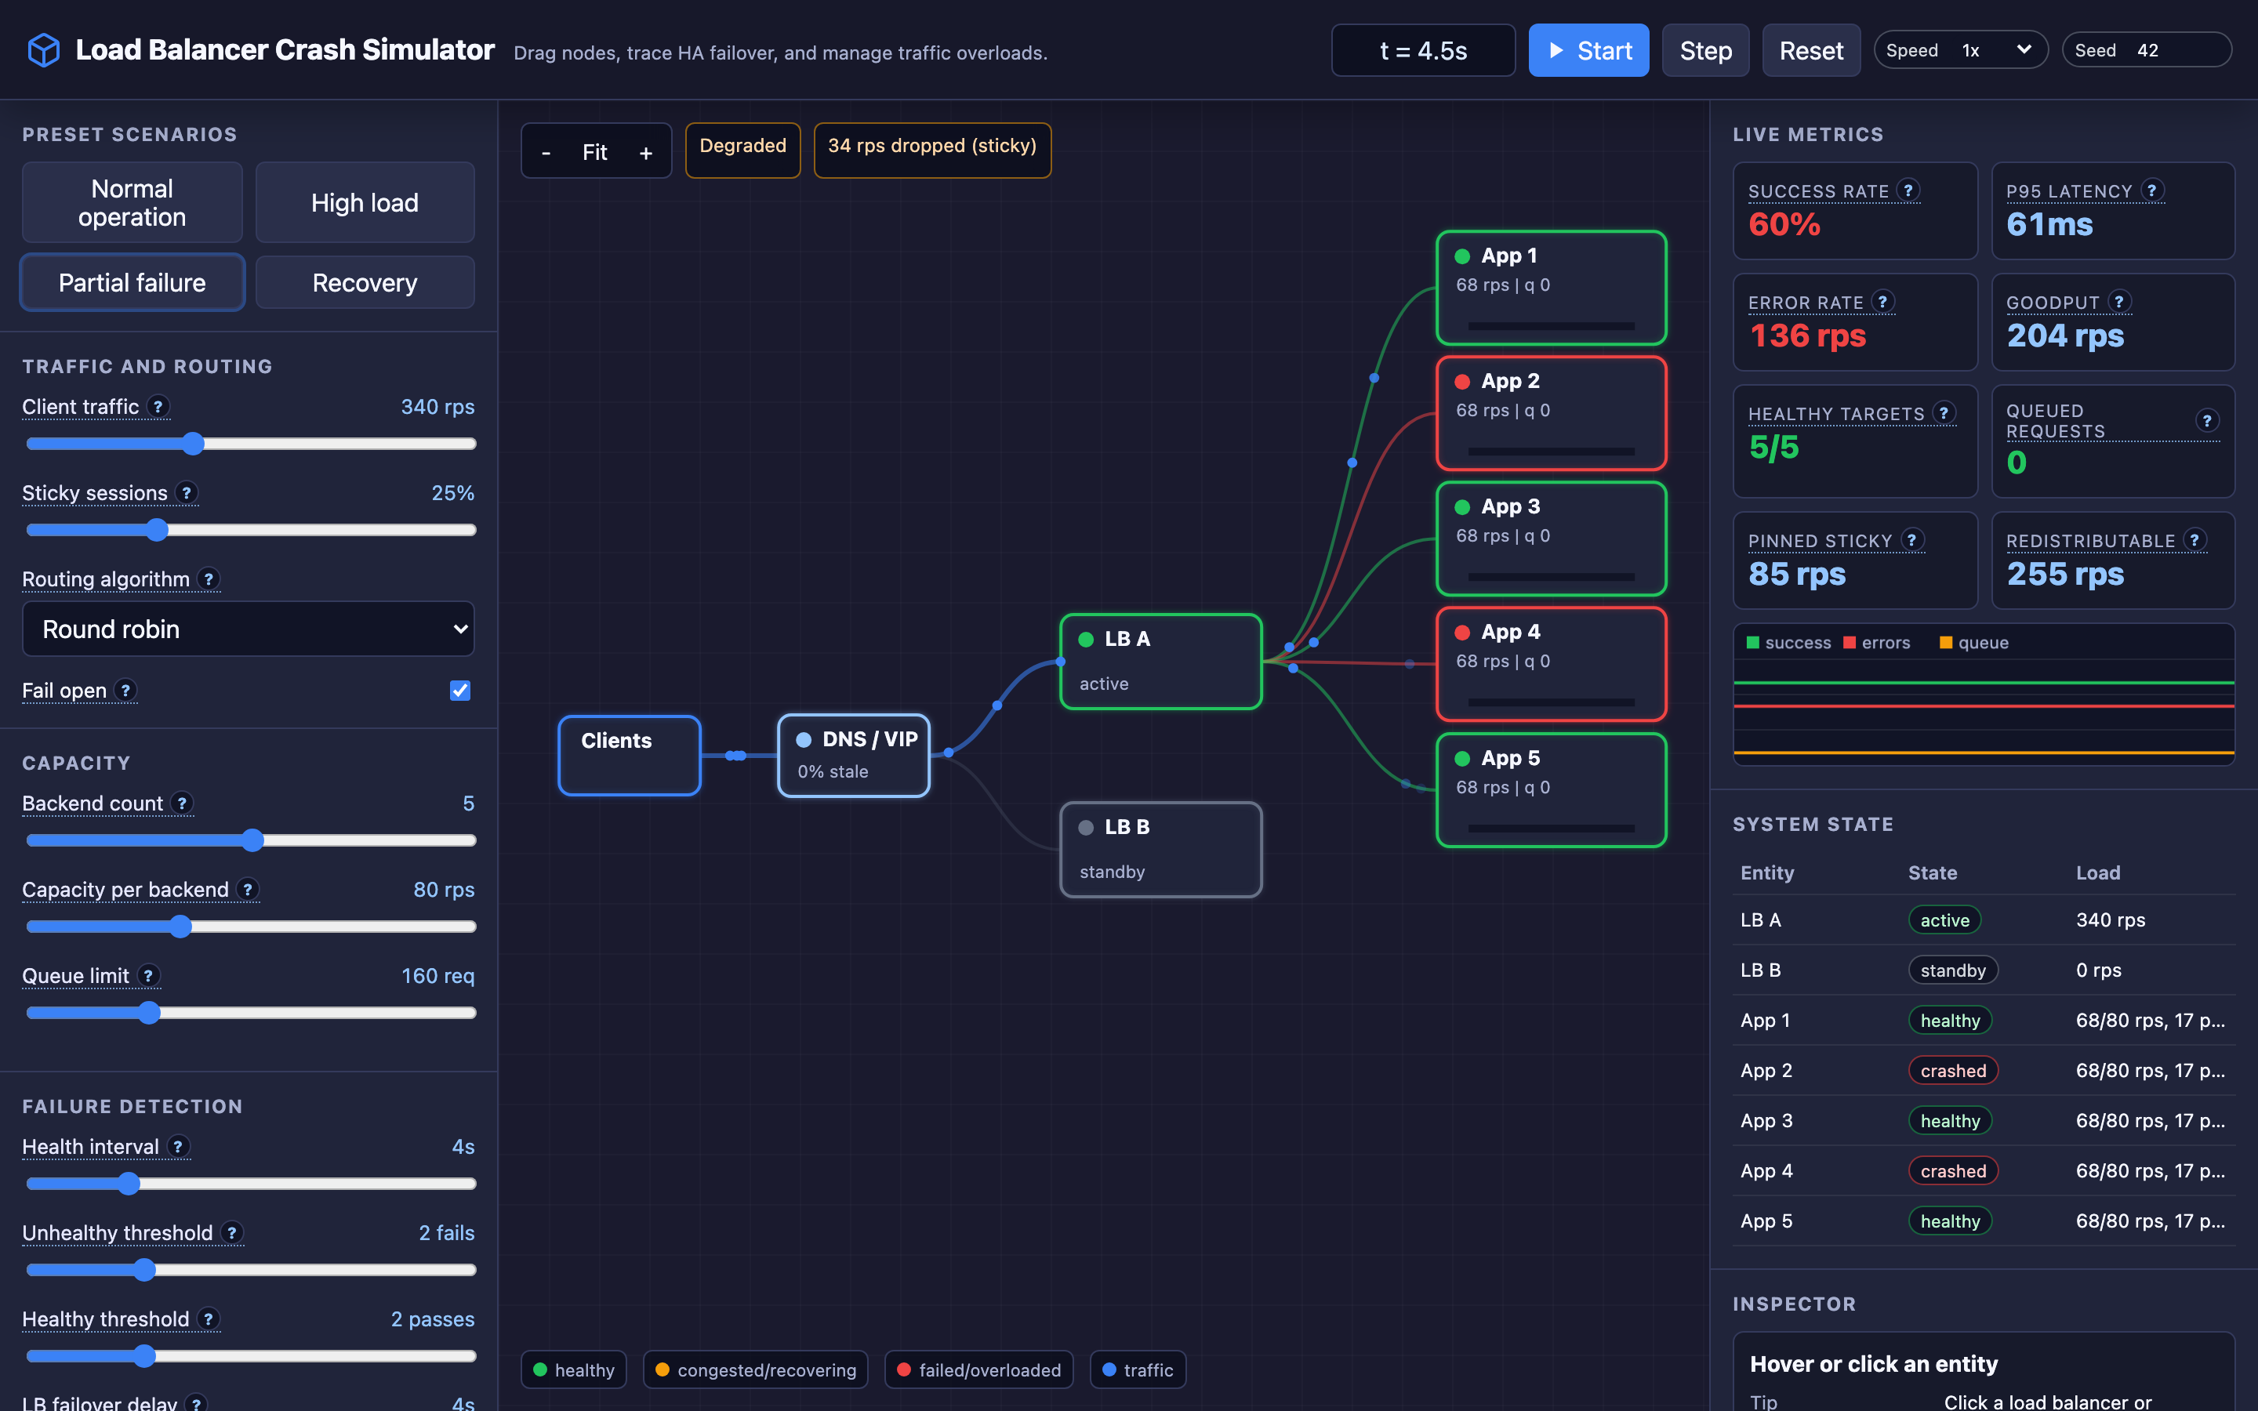Viewport: 2258px width, 1411px height.
Task: Select the DNS / VIP node
Action: coord(854,756)
